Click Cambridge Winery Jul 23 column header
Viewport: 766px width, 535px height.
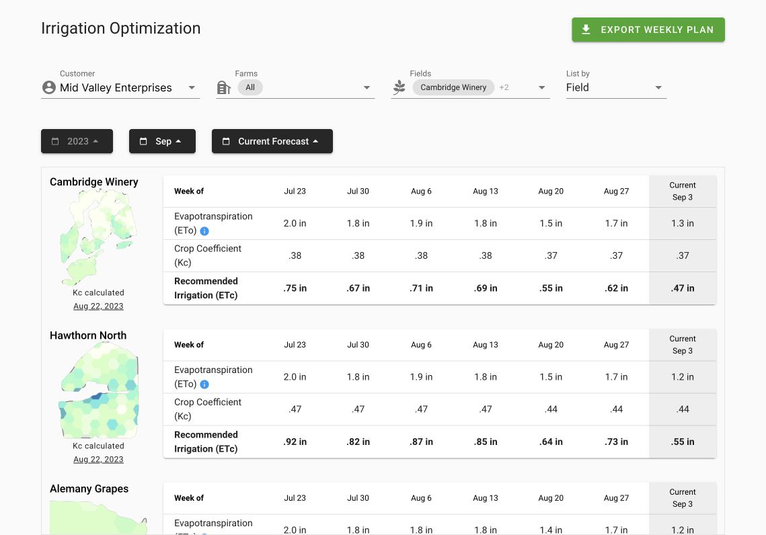point(295,192)
